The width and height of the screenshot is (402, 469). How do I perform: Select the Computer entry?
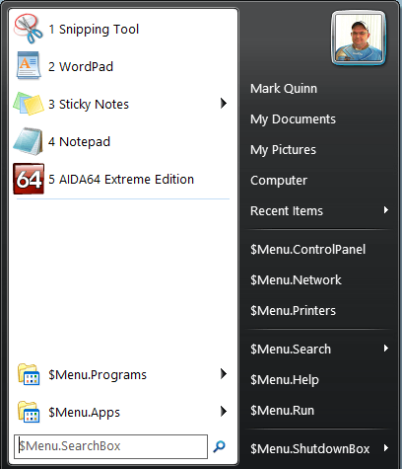pos(279,181)
